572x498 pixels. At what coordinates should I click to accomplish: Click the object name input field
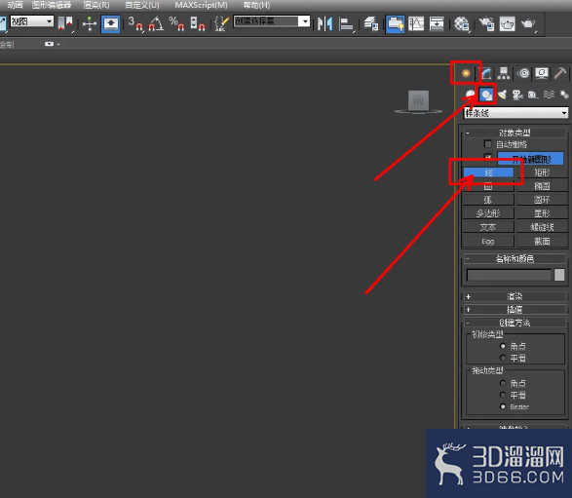tap(509, 275)
